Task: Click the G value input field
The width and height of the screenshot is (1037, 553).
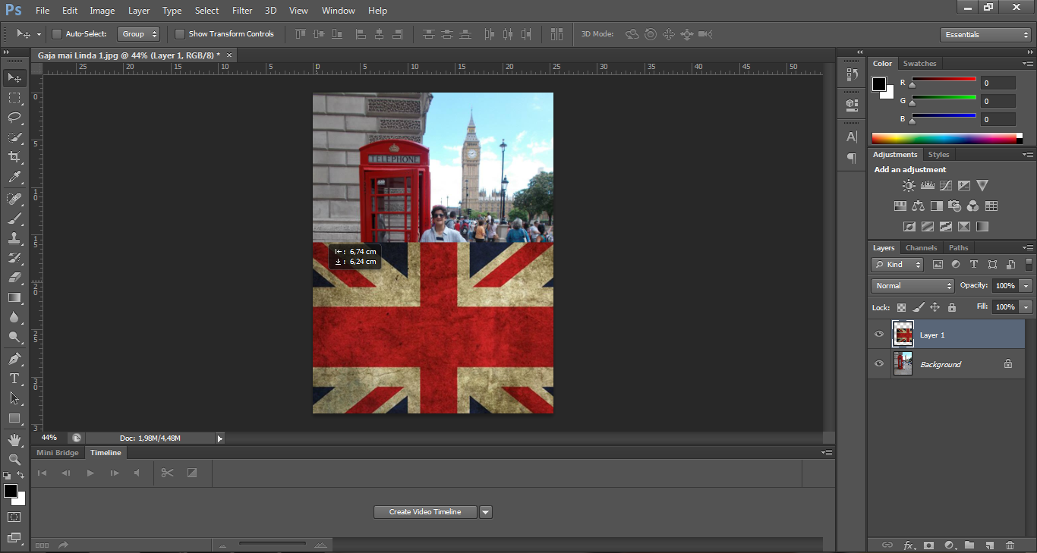Action: coord(998,101)
